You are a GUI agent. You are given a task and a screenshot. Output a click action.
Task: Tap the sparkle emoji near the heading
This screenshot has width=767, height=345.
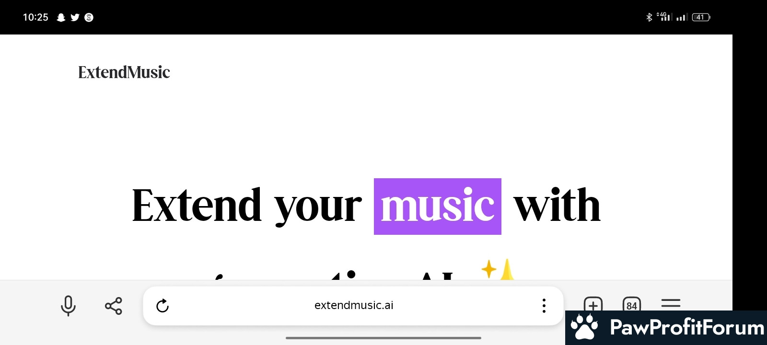coord(498,269)
